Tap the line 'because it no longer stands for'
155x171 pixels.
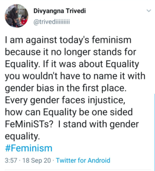coord(70,52)
